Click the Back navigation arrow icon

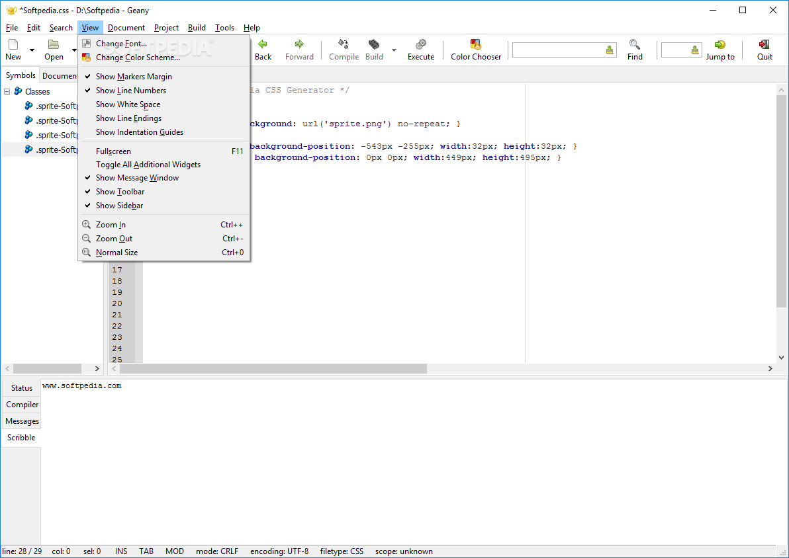tap(263, 44)
